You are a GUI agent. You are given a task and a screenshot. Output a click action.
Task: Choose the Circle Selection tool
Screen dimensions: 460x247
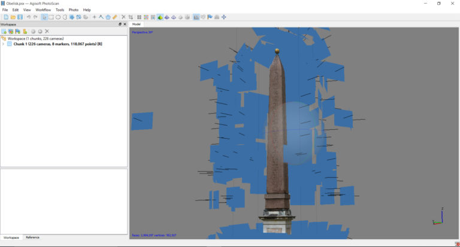58,17
